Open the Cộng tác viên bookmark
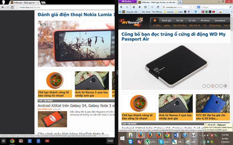Image resolution: width=233 pixels, height=145 pixels. pyautogui.click(x=130, y=12)
